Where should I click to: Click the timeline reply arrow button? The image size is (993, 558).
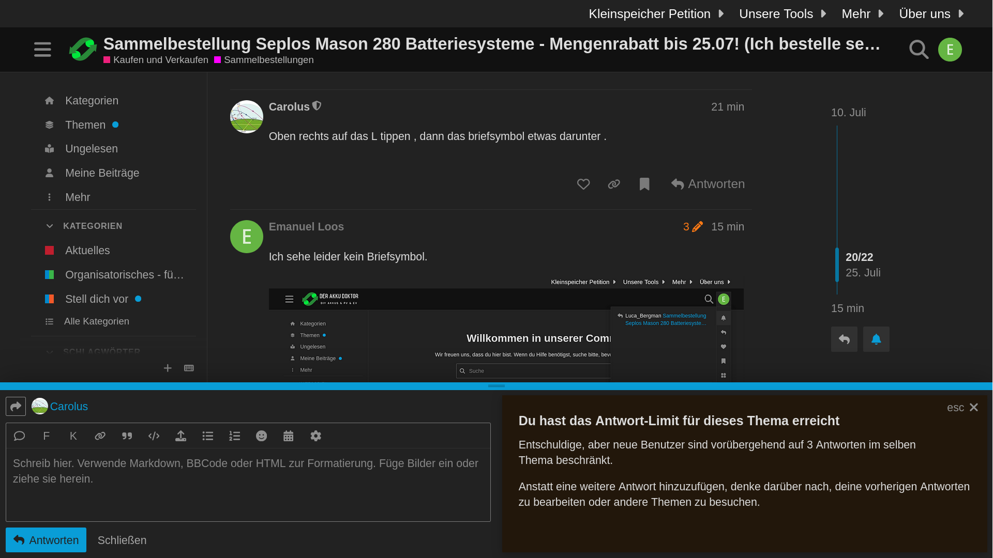[844, 339]
